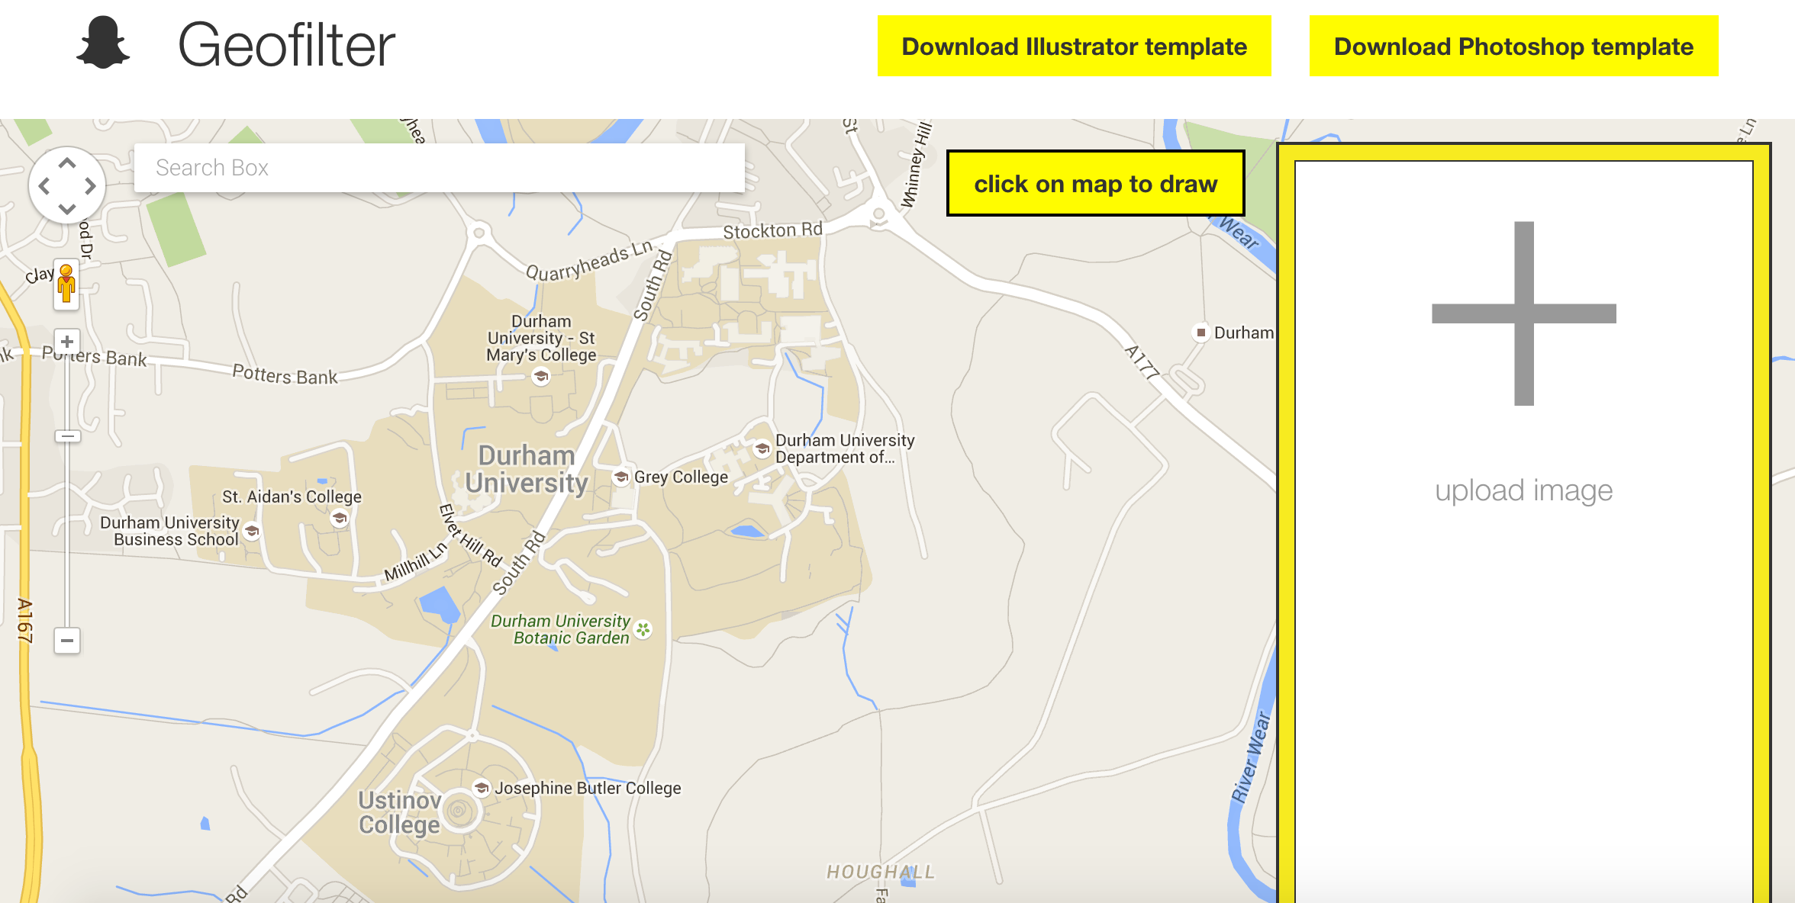Click the 'Durham University' map label
Viewport: 1795px width, 903px height.
pyautogui.click(x=527, y=469)
